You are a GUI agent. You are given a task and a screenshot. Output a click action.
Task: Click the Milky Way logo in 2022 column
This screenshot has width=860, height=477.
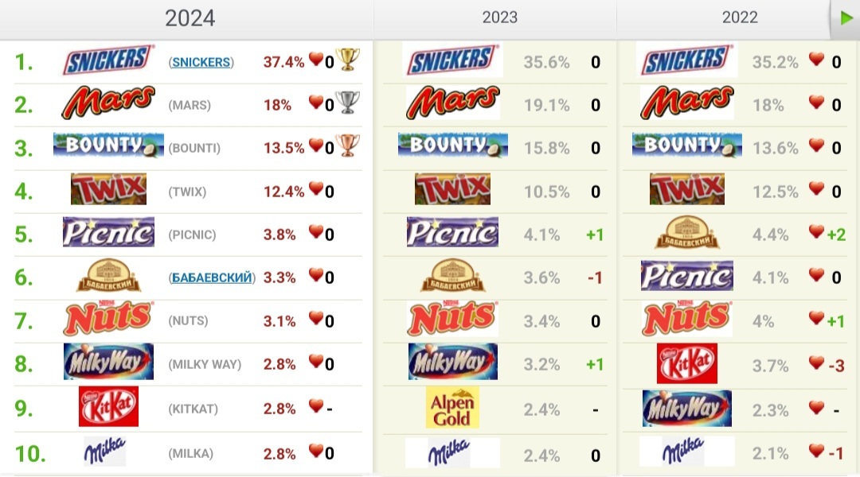(687, 409)
